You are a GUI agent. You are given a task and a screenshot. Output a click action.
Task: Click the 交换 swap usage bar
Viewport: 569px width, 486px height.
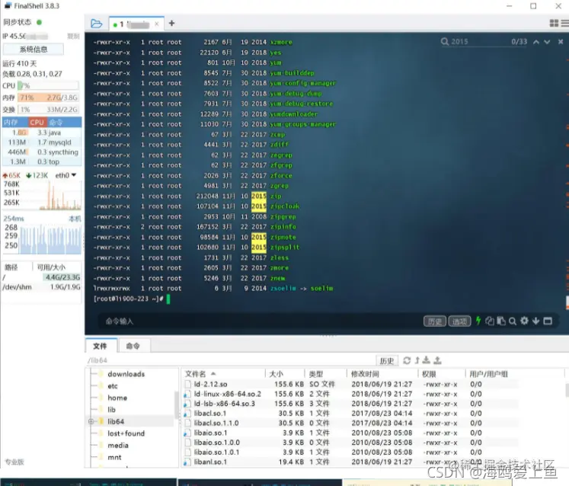click(48, 109)
